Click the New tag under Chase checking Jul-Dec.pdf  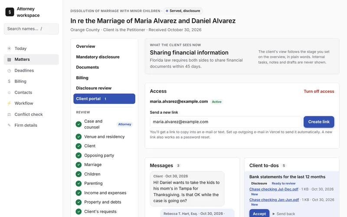[x=255, y=194]
